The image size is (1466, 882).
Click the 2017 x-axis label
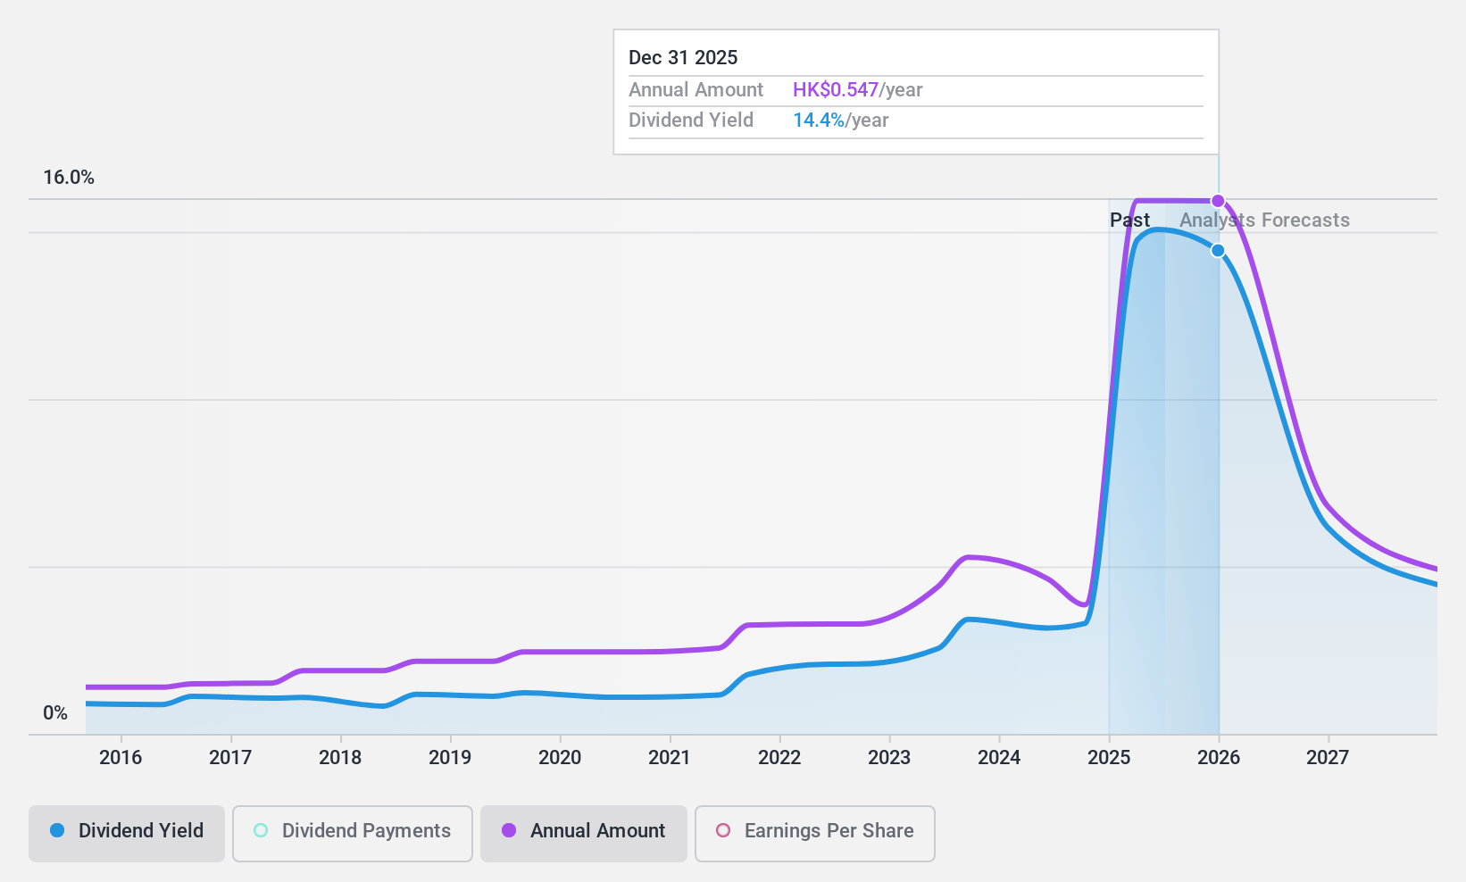(230, 758)
